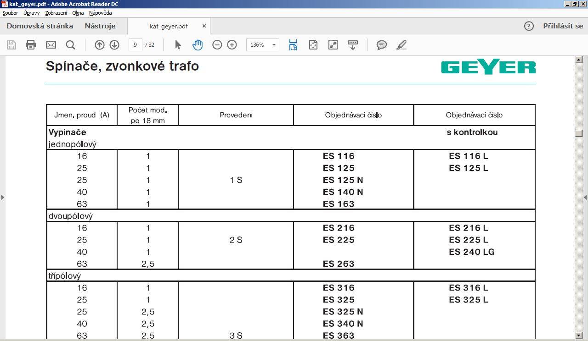Open the Úpravy menu
The width and height of the screenshot is (588, 341).
(x=32, y=13)
